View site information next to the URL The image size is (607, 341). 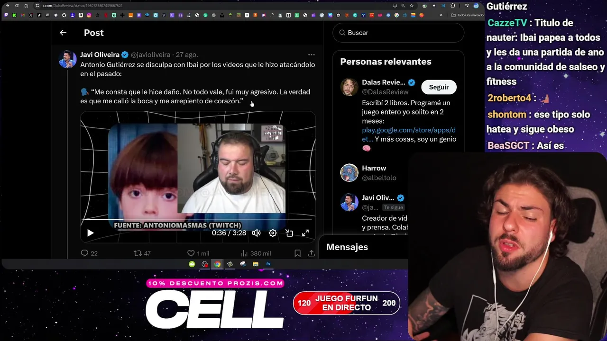tap(37, 6)
